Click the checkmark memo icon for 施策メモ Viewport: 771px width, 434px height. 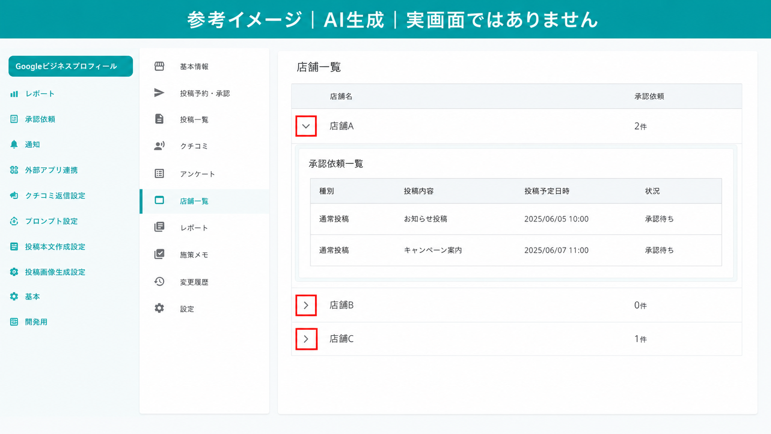click(159, 254)
